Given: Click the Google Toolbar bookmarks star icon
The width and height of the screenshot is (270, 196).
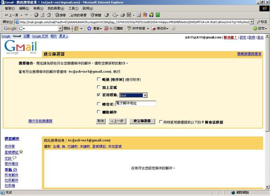Looking at the screenshot, I should click(89, 28).
